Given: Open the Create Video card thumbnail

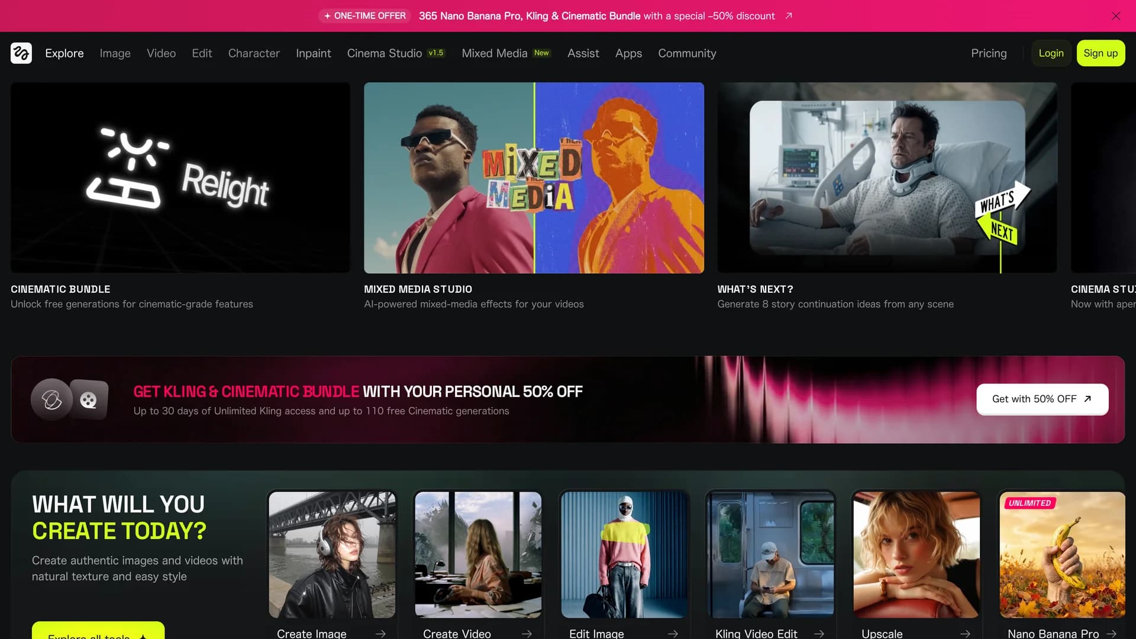Looking at the screenshot, I should tap(478, 555).
